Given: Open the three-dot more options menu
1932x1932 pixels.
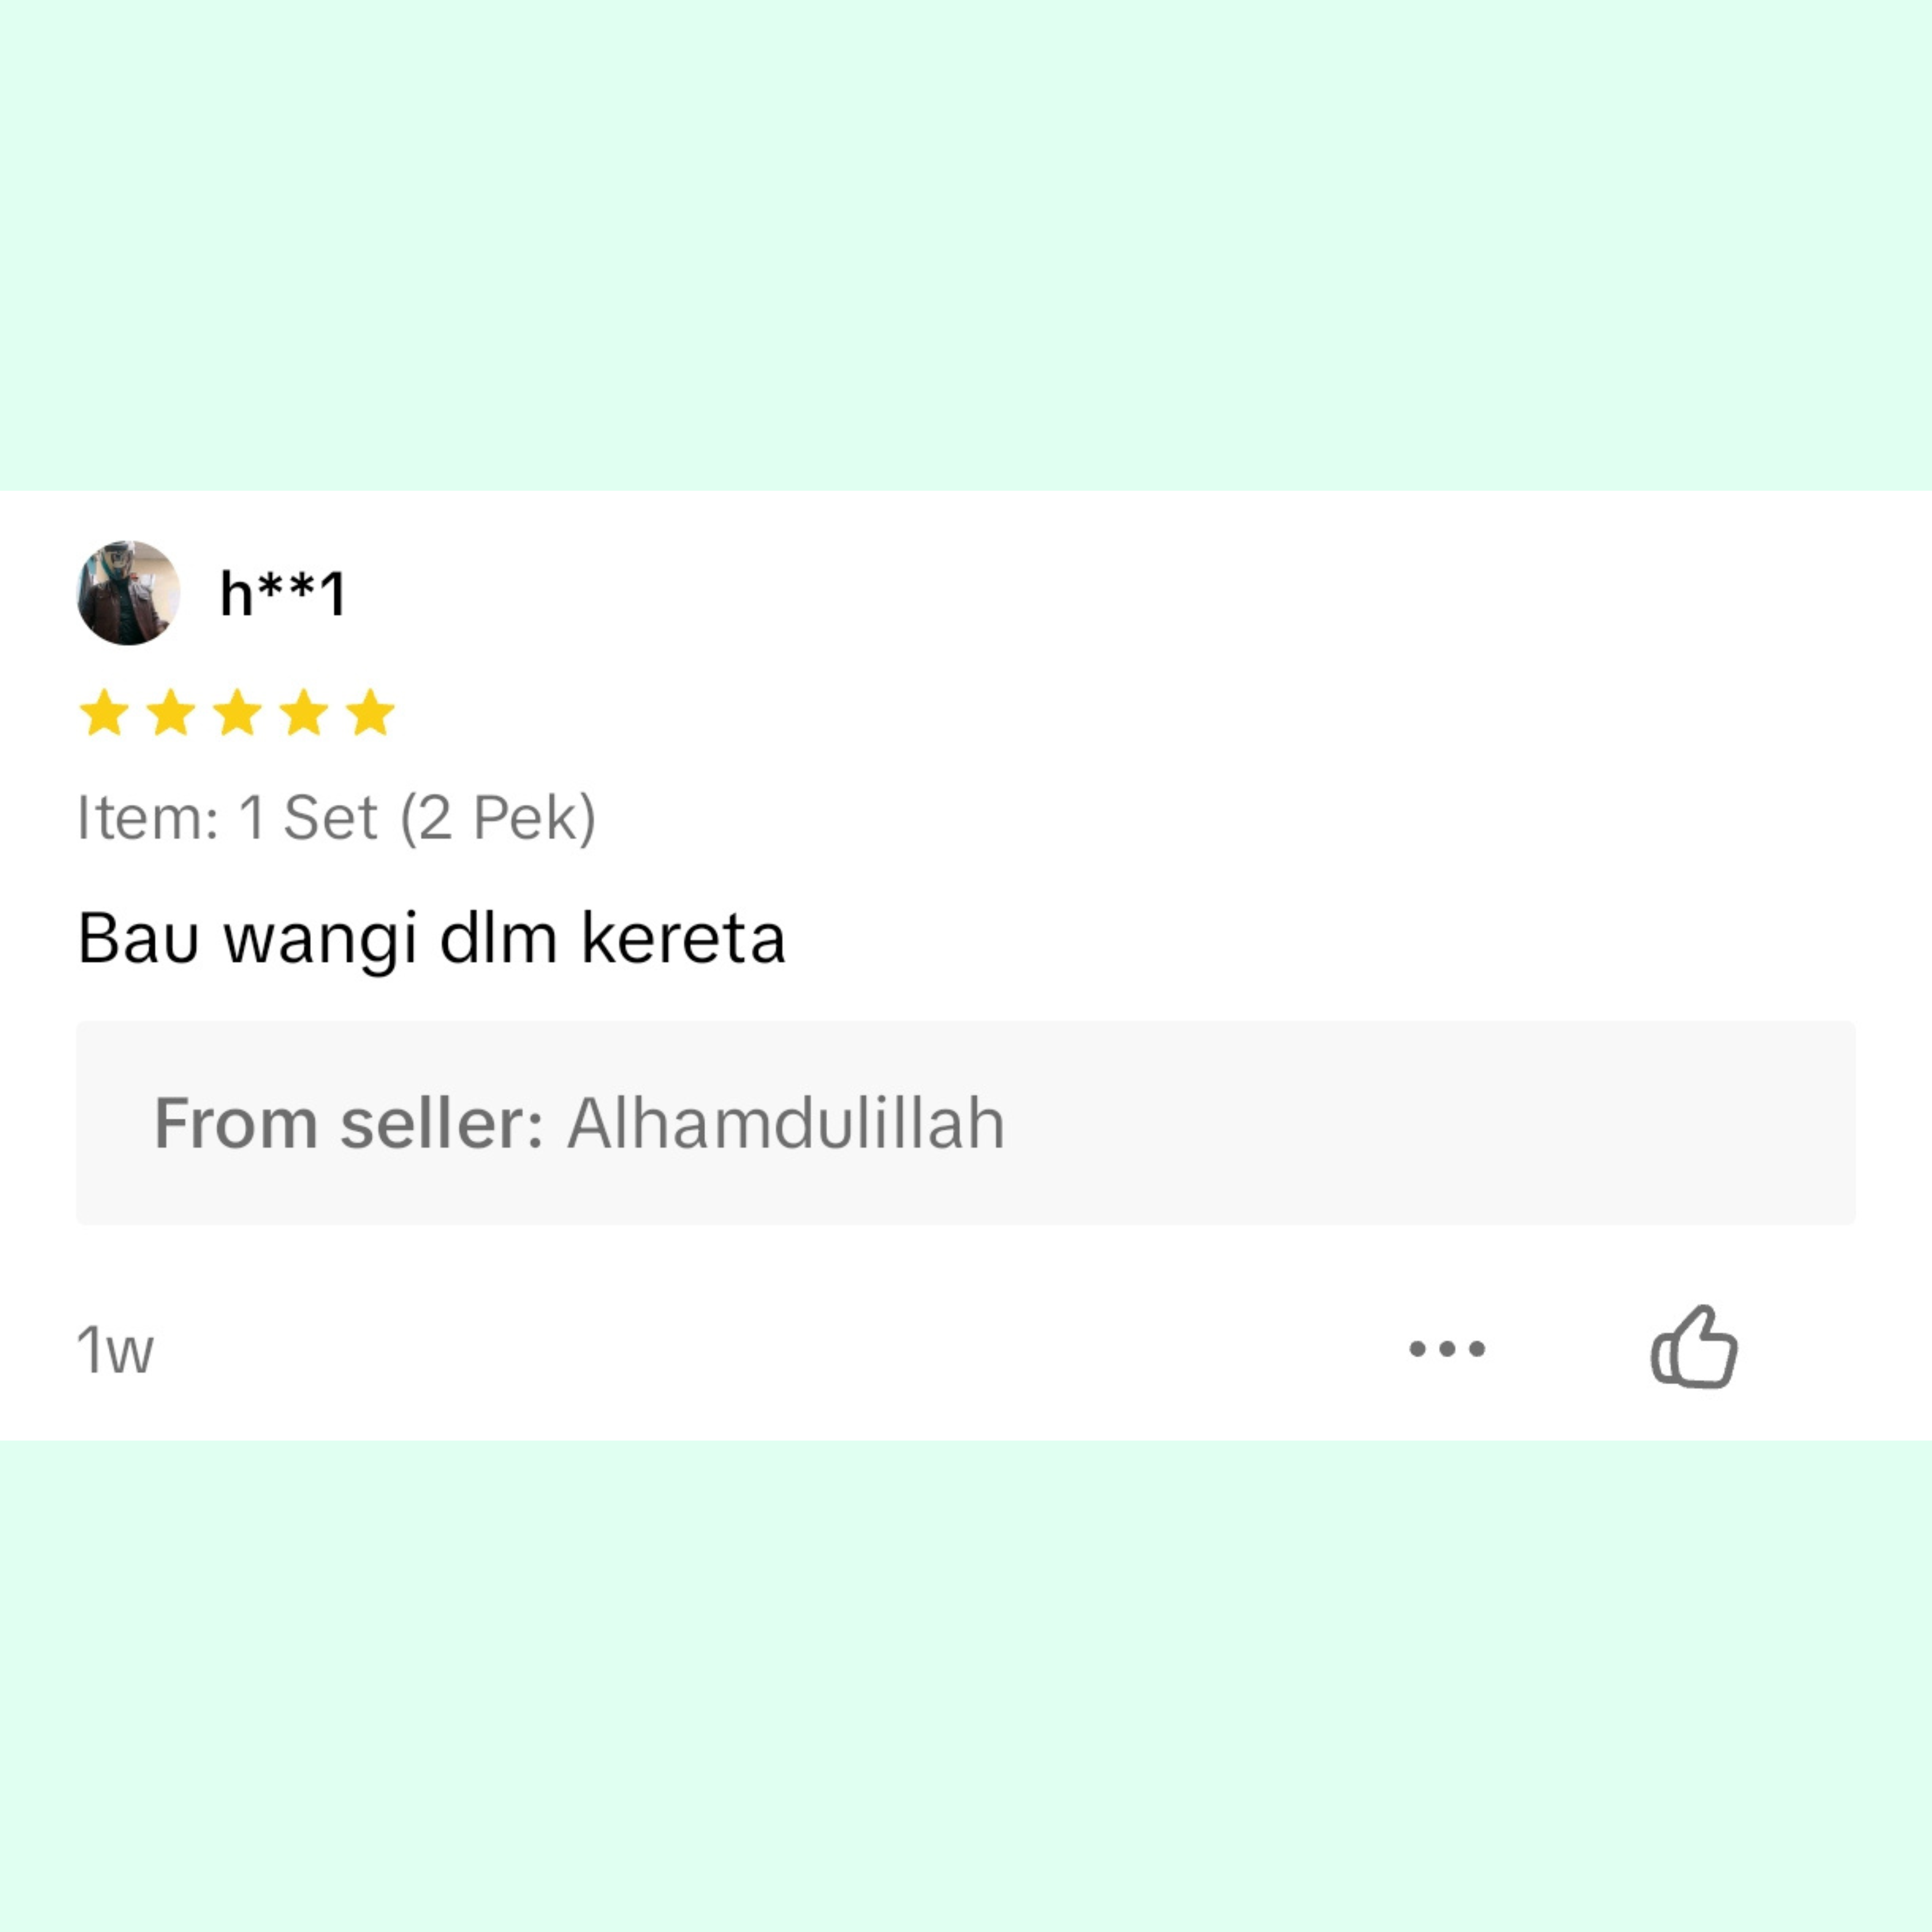Looking at the screenshot, I should click(x=1447, y=1348).
